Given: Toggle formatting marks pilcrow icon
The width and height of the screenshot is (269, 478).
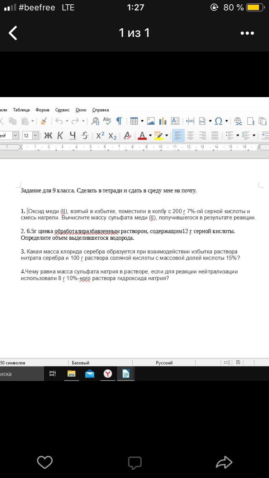Looking at the screenshot, I should [x=119, y=121].
